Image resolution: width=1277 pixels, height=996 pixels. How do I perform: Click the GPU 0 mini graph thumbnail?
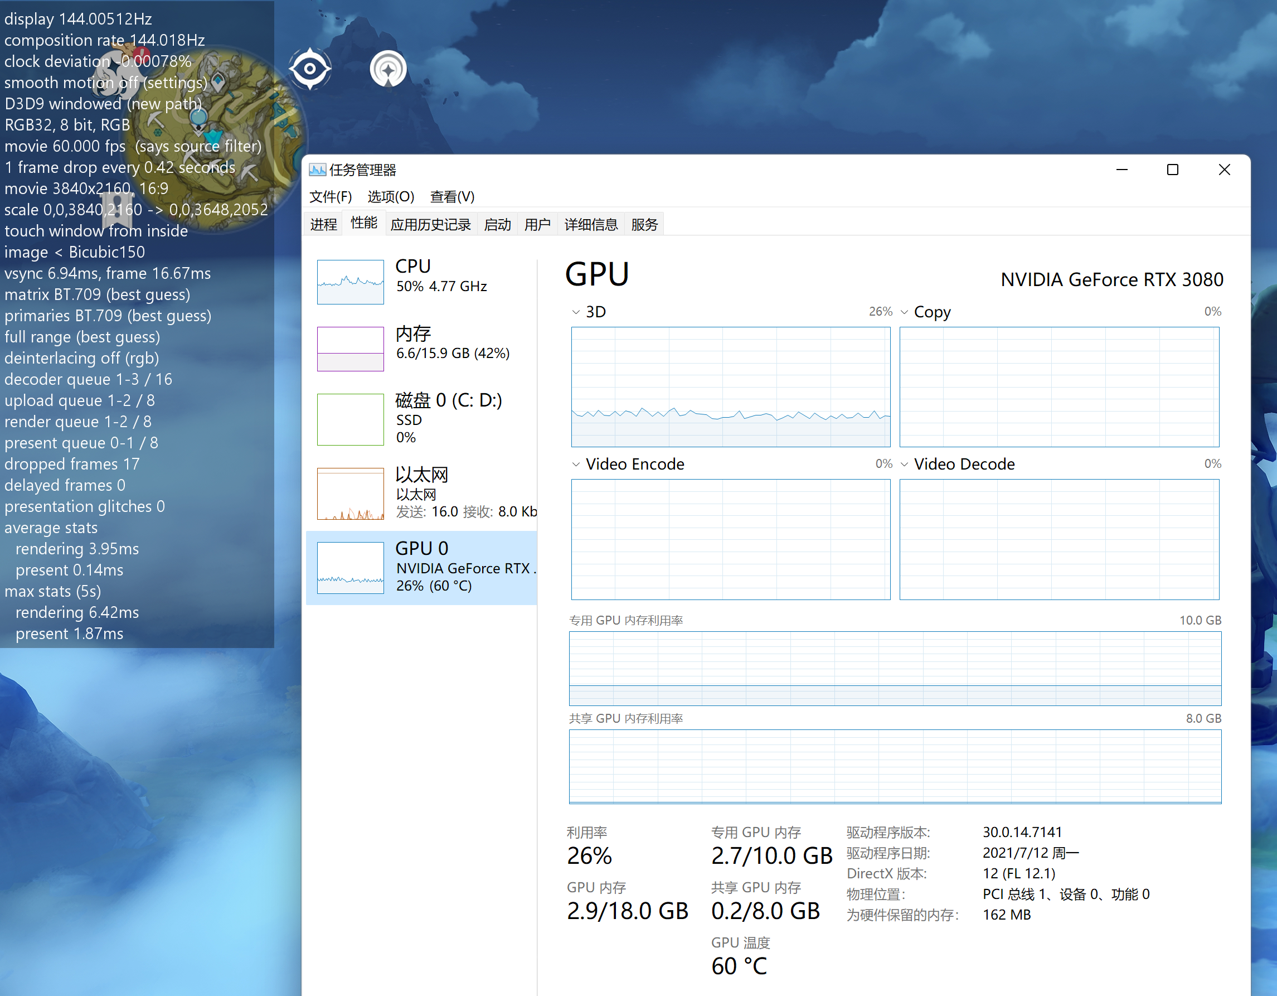[351, 568]
